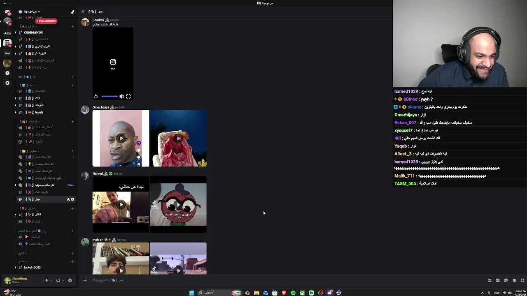Open edit channel gear on selected channel
Screen dimensions: 527x296
click(72, 199)
